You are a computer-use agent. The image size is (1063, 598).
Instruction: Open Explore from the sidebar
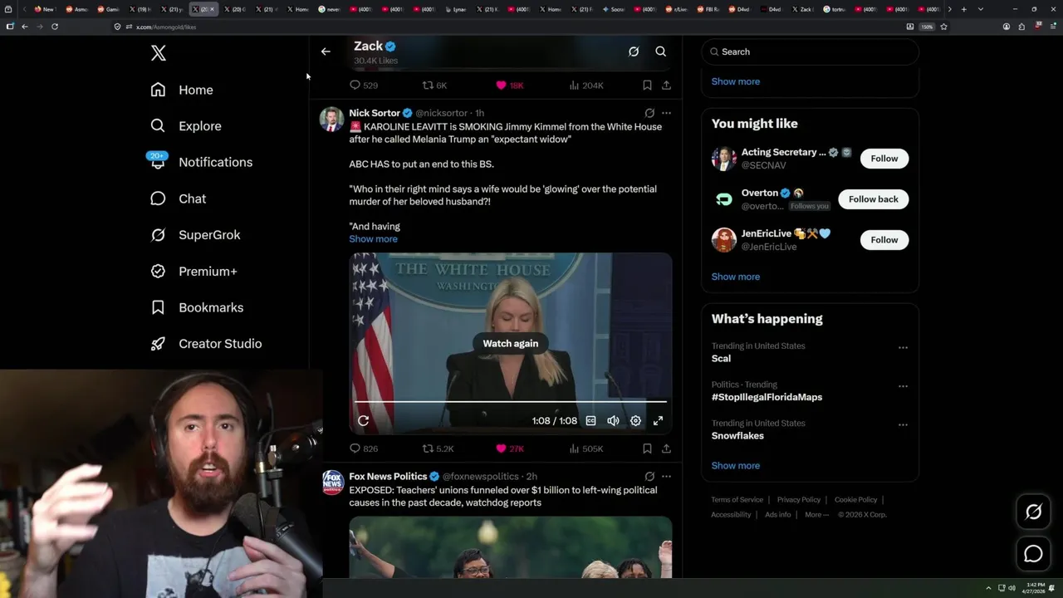pyautogui.click(x=186, y=126)
